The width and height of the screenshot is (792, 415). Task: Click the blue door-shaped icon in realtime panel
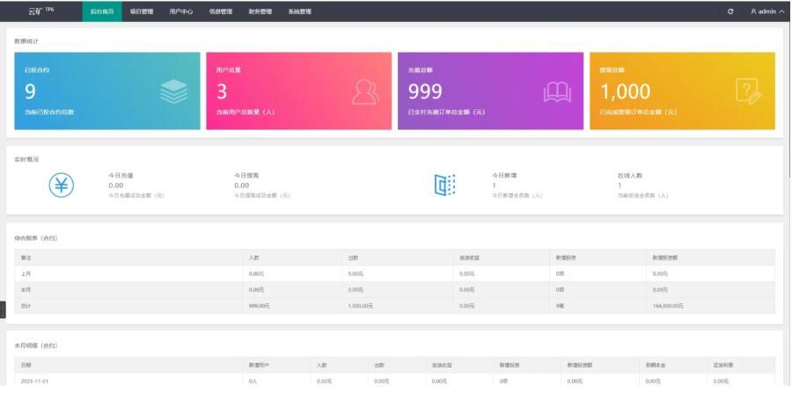[444, 185]
